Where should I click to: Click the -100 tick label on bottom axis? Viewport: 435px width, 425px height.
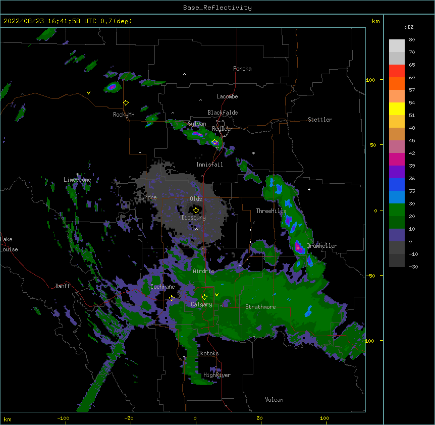point(63,418)
